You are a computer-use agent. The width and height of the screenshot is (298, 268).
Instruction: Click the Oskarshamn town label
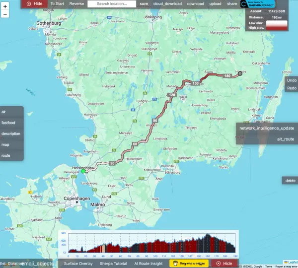261,63
